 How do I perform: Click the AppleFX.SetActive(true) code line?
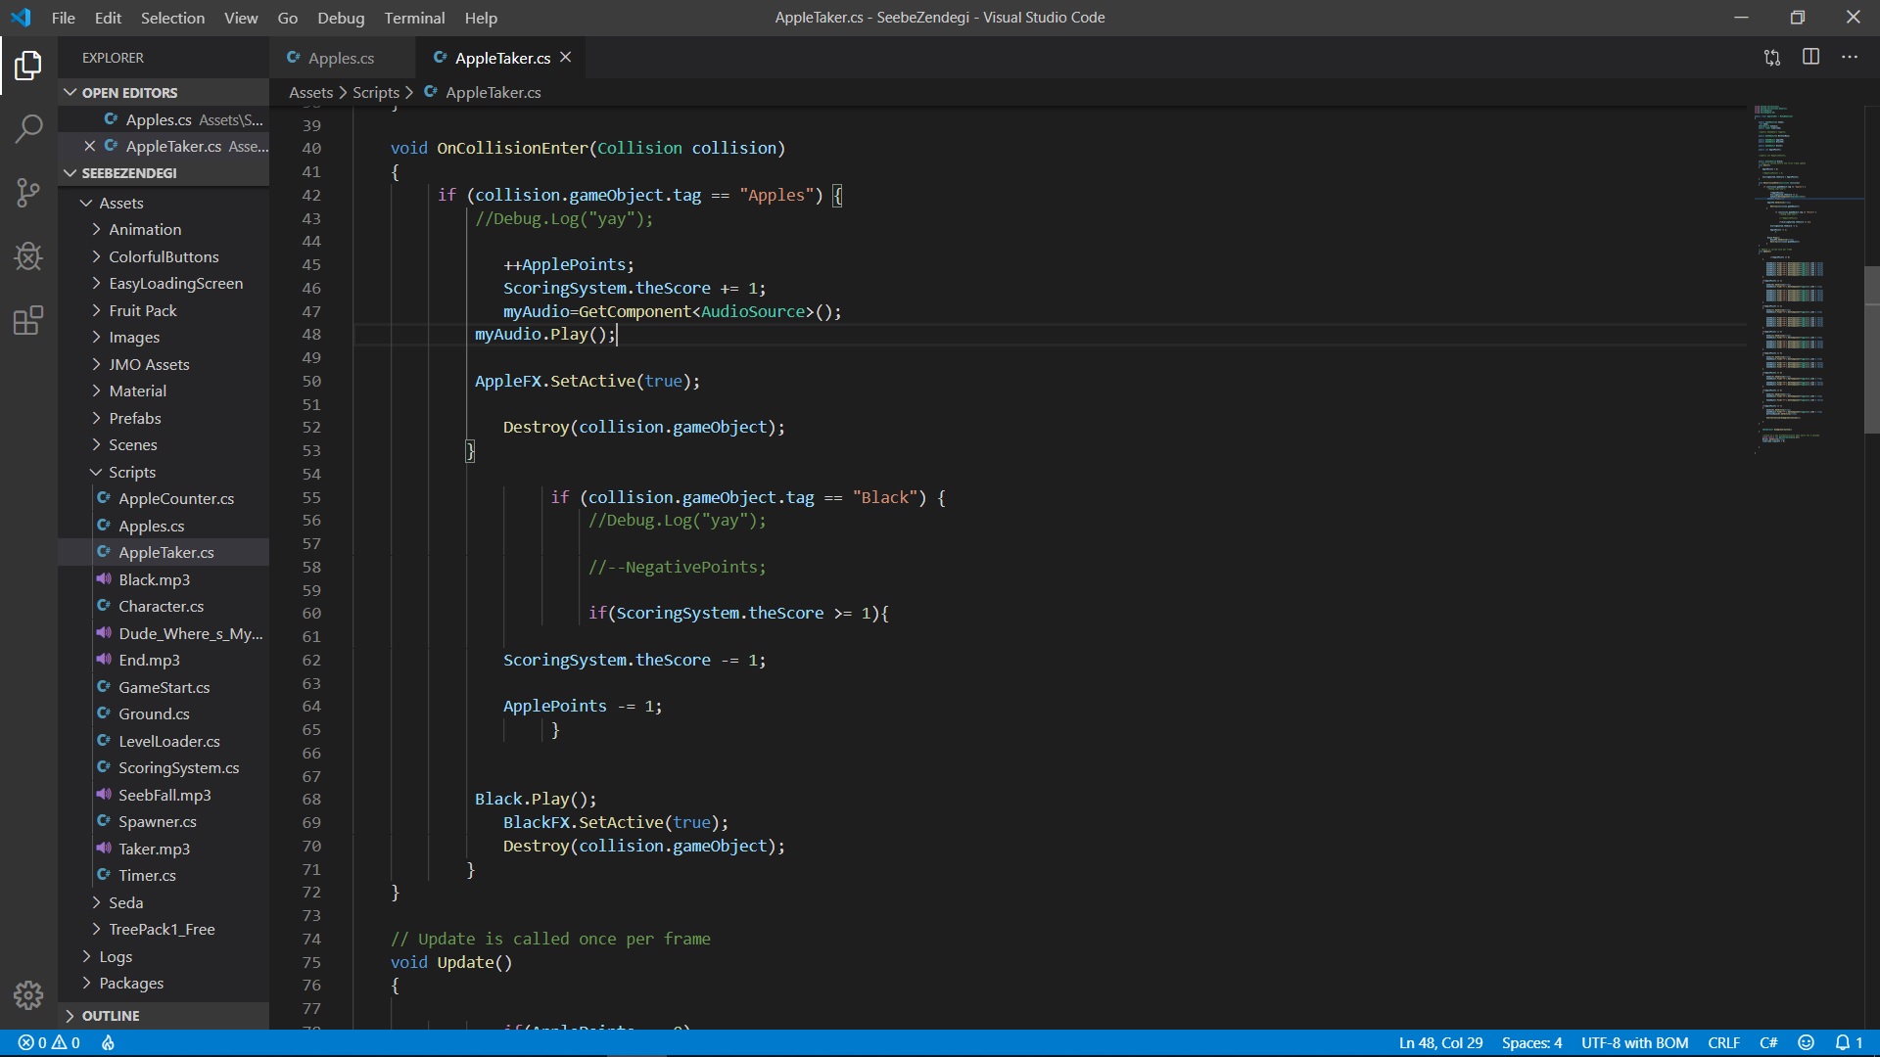[x=587, y=381]
